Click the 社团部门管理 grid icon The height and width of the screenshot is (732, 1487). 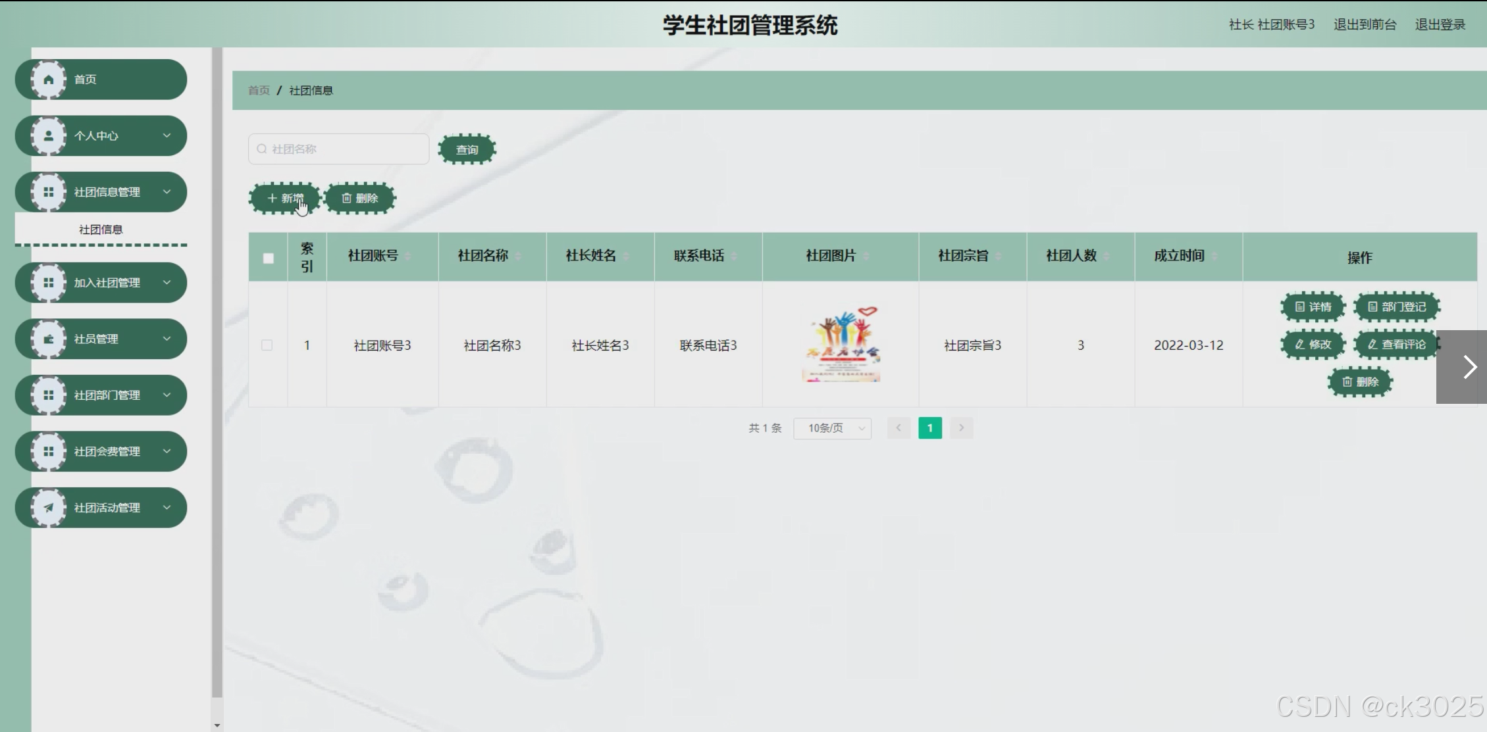pyautogui.click(x=49, y=395)
